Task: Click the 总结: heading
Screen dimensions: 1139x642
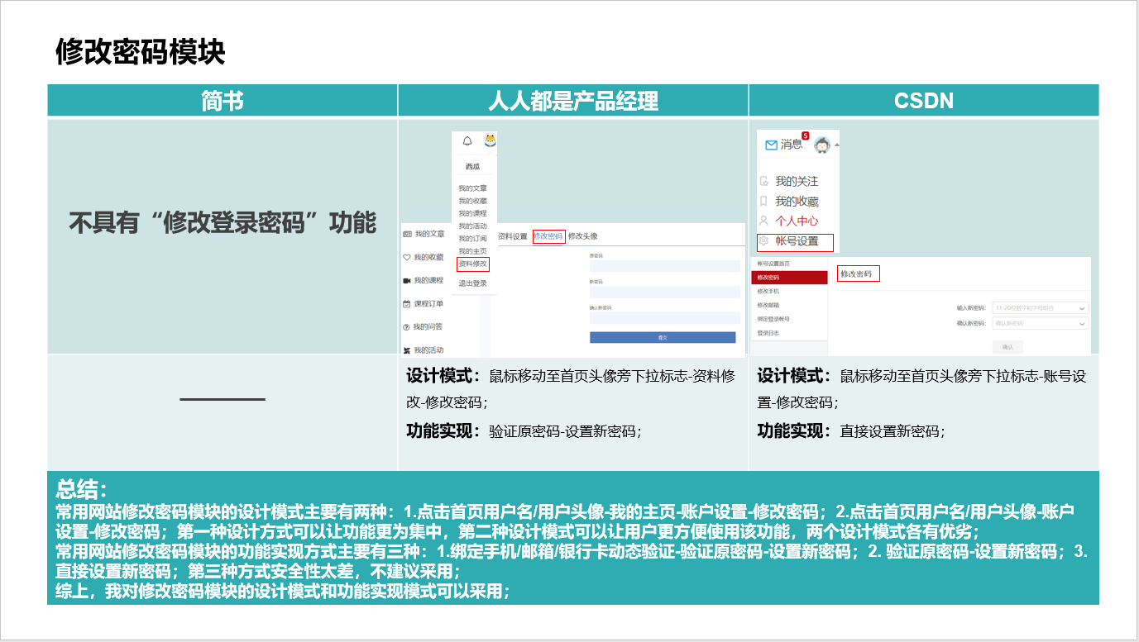Action: 81,487
